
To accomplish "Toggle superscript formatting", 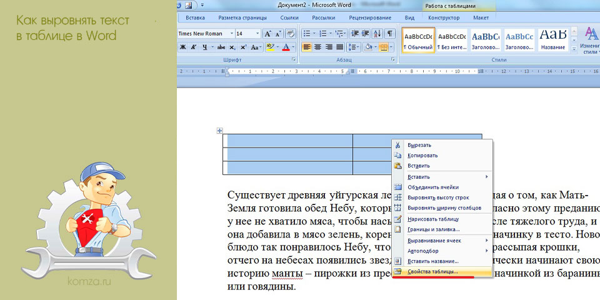I will pos(243,47).
